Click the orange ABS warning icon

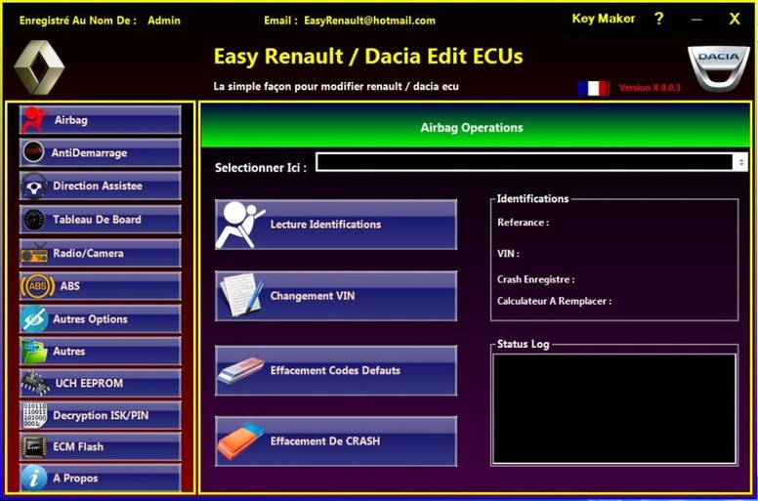click(x=37, y=286)
